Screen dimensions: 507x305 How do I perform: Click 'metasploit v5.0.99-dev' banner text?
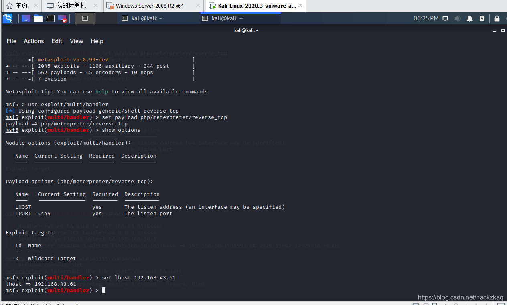73,60
